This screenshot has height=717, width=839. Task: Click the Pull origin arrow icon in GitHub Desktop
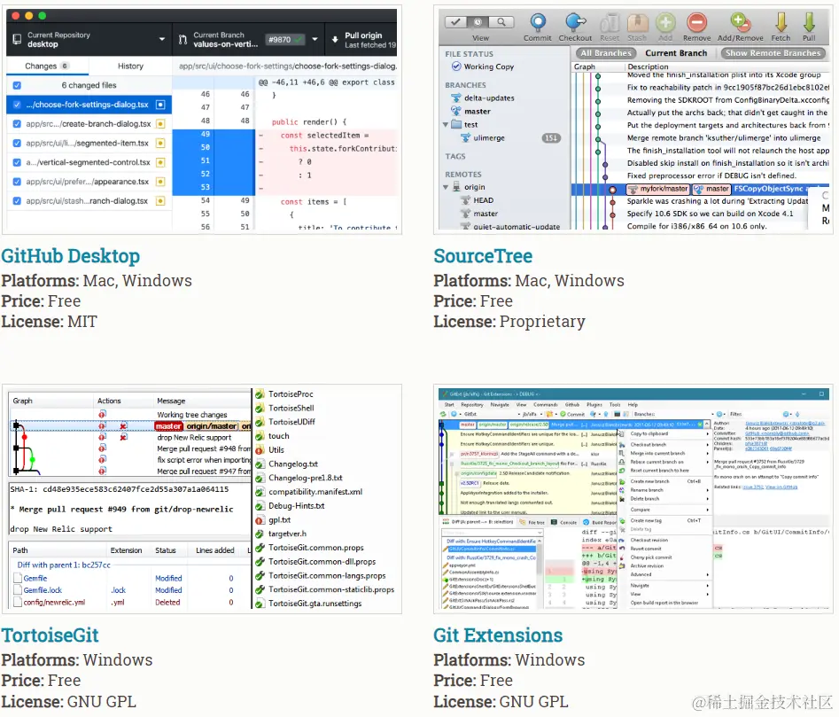point(335,39)
